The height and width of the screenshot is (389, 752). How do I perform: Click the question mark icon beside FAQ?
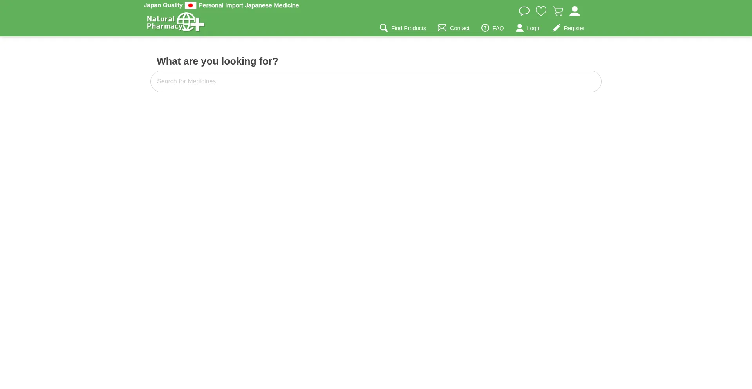coord(485,28)
